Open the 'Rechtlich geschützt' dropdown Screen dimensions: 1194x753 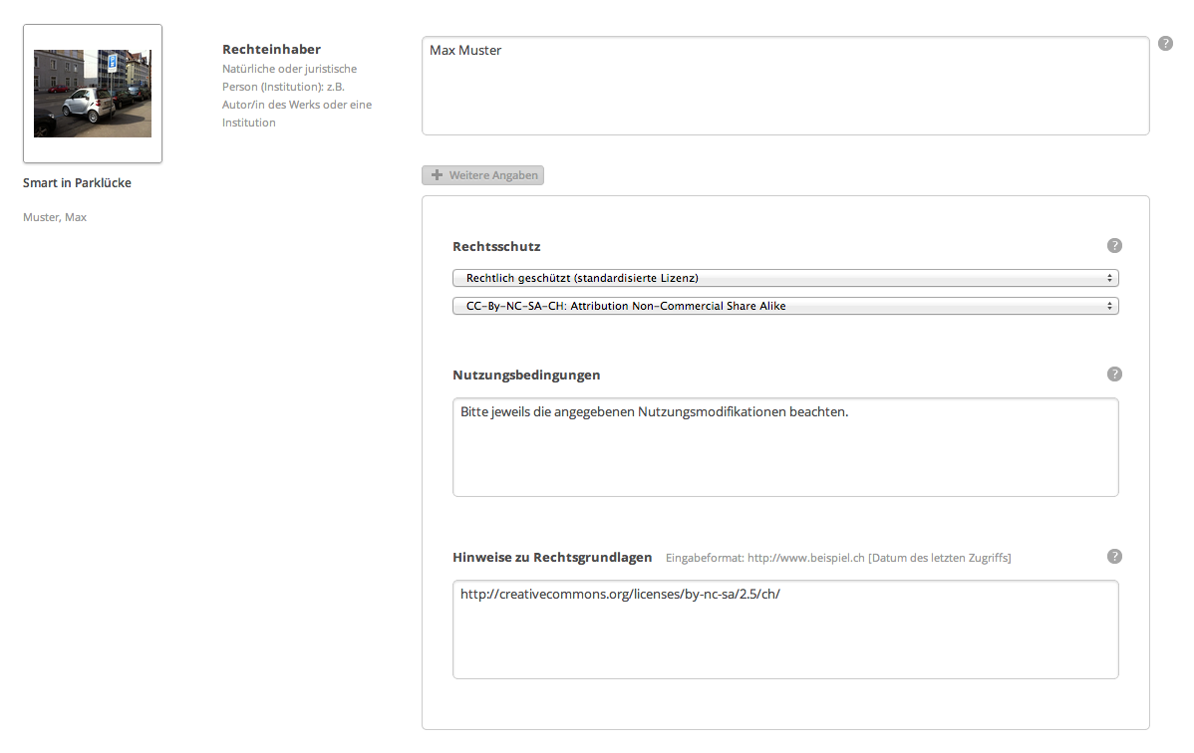point(784,278)
